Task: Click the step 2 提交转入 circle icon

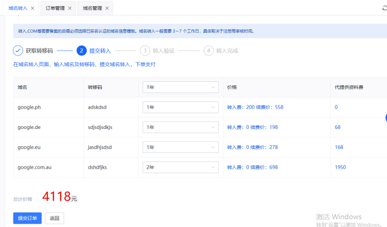Action: (81, 50)
